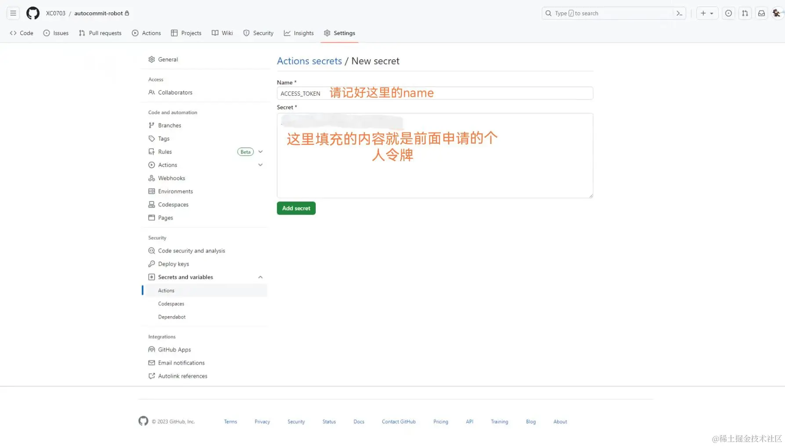Open Collaborators settings page
The image size is (785, 446).
pyautogui.click(x=205, y=92)
